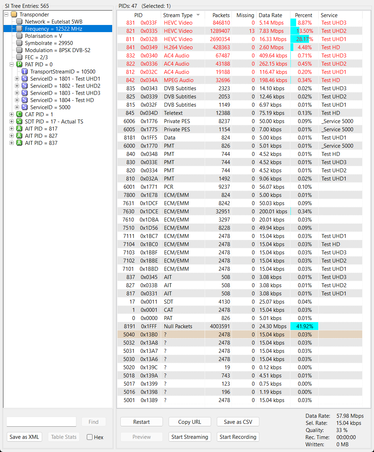This screenshot has height=452, width=374.
Task: Expand the AIT PID = 817 node
Action: [11, 129]
